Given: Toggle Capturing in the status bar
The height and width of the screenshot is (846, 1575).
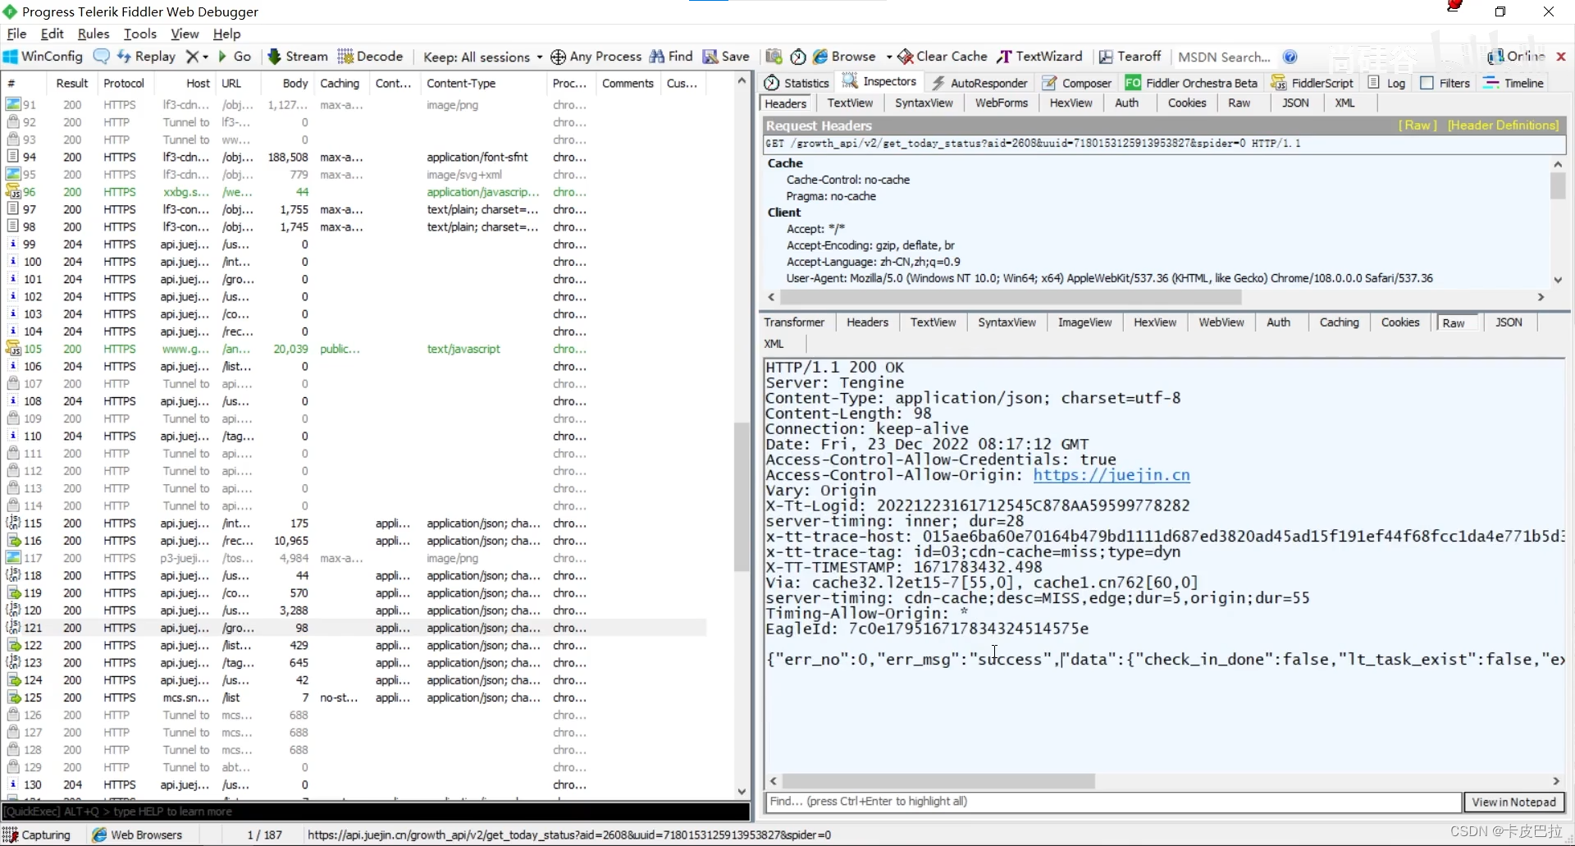Looking at the screenshot, I should 38,835.
